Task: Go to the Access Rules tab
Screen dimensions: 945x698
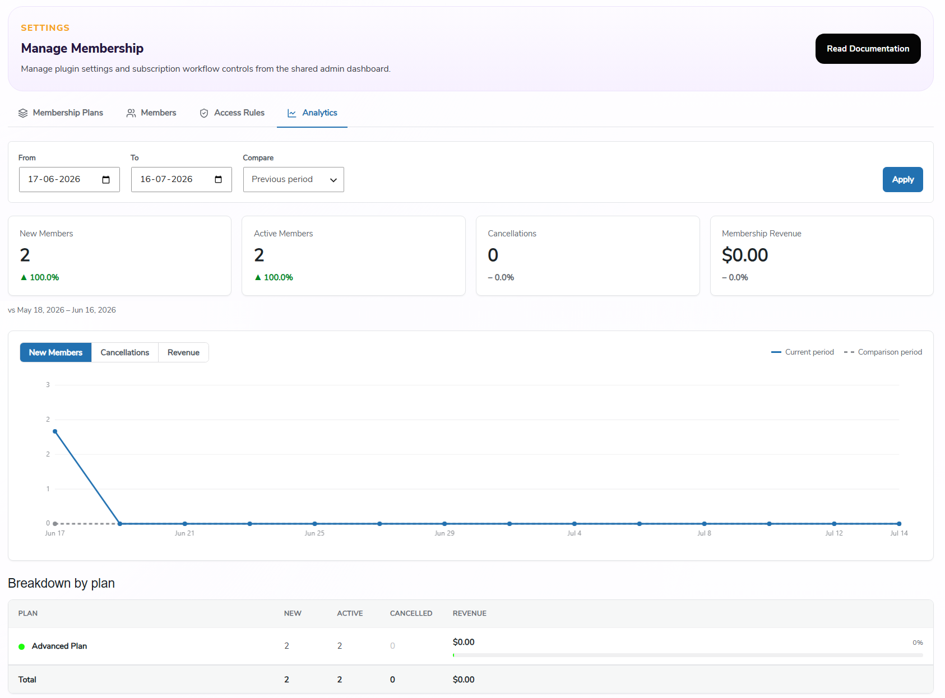Action: click(232, 113)
